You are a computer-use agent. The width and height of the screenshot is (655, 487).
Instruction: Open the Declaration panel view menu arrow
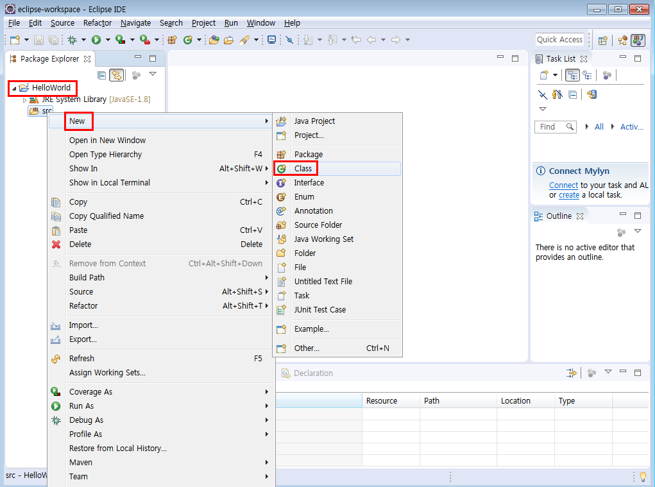[608, 372]
